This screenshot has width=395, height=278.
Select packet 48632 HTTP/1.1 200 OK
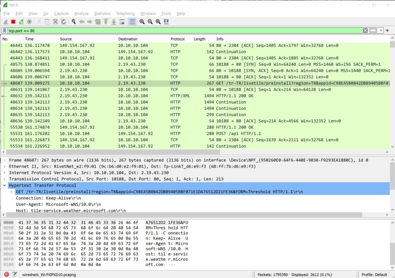click(x=195, y=96)
